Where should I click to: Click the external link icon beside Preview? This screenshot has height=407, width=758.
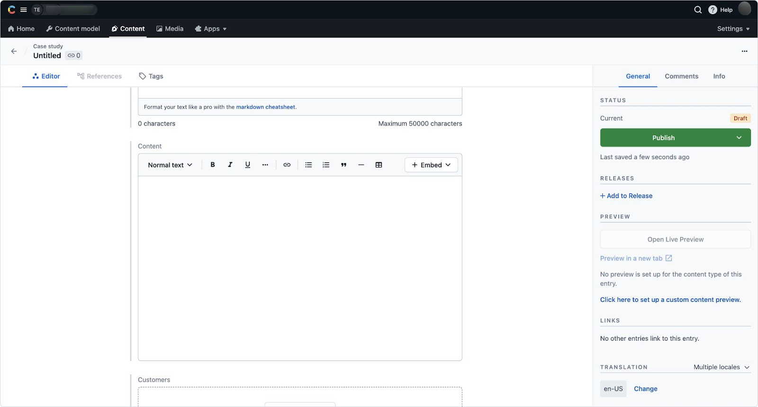[x=669, y=258]
